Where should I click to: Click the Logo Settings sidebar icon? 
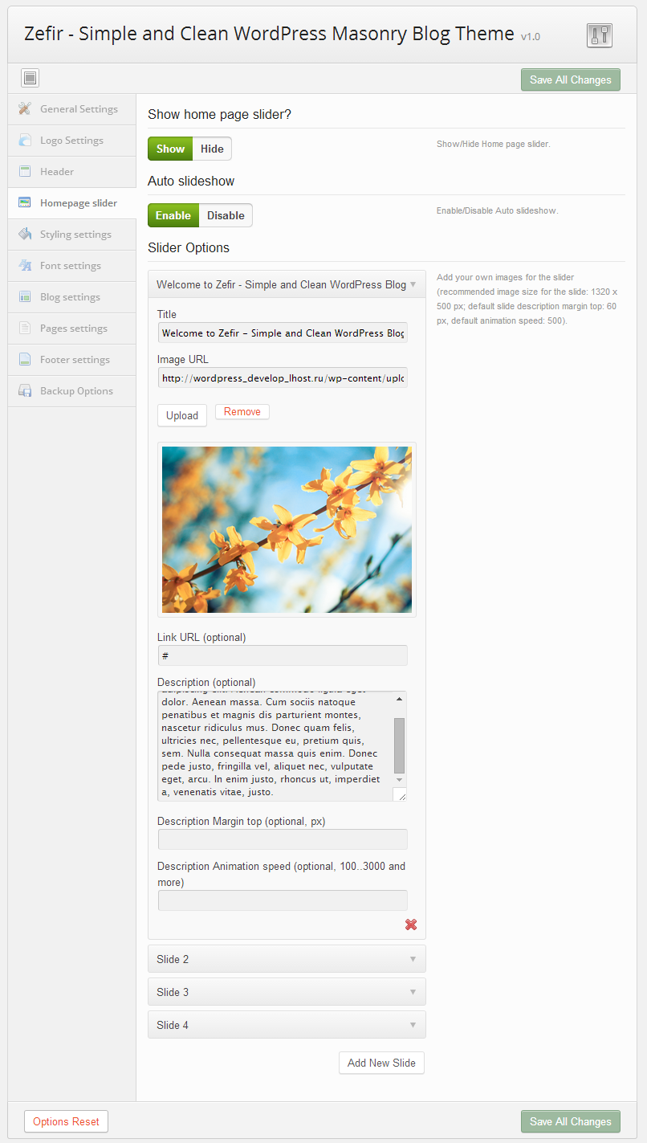click(25, 141)
